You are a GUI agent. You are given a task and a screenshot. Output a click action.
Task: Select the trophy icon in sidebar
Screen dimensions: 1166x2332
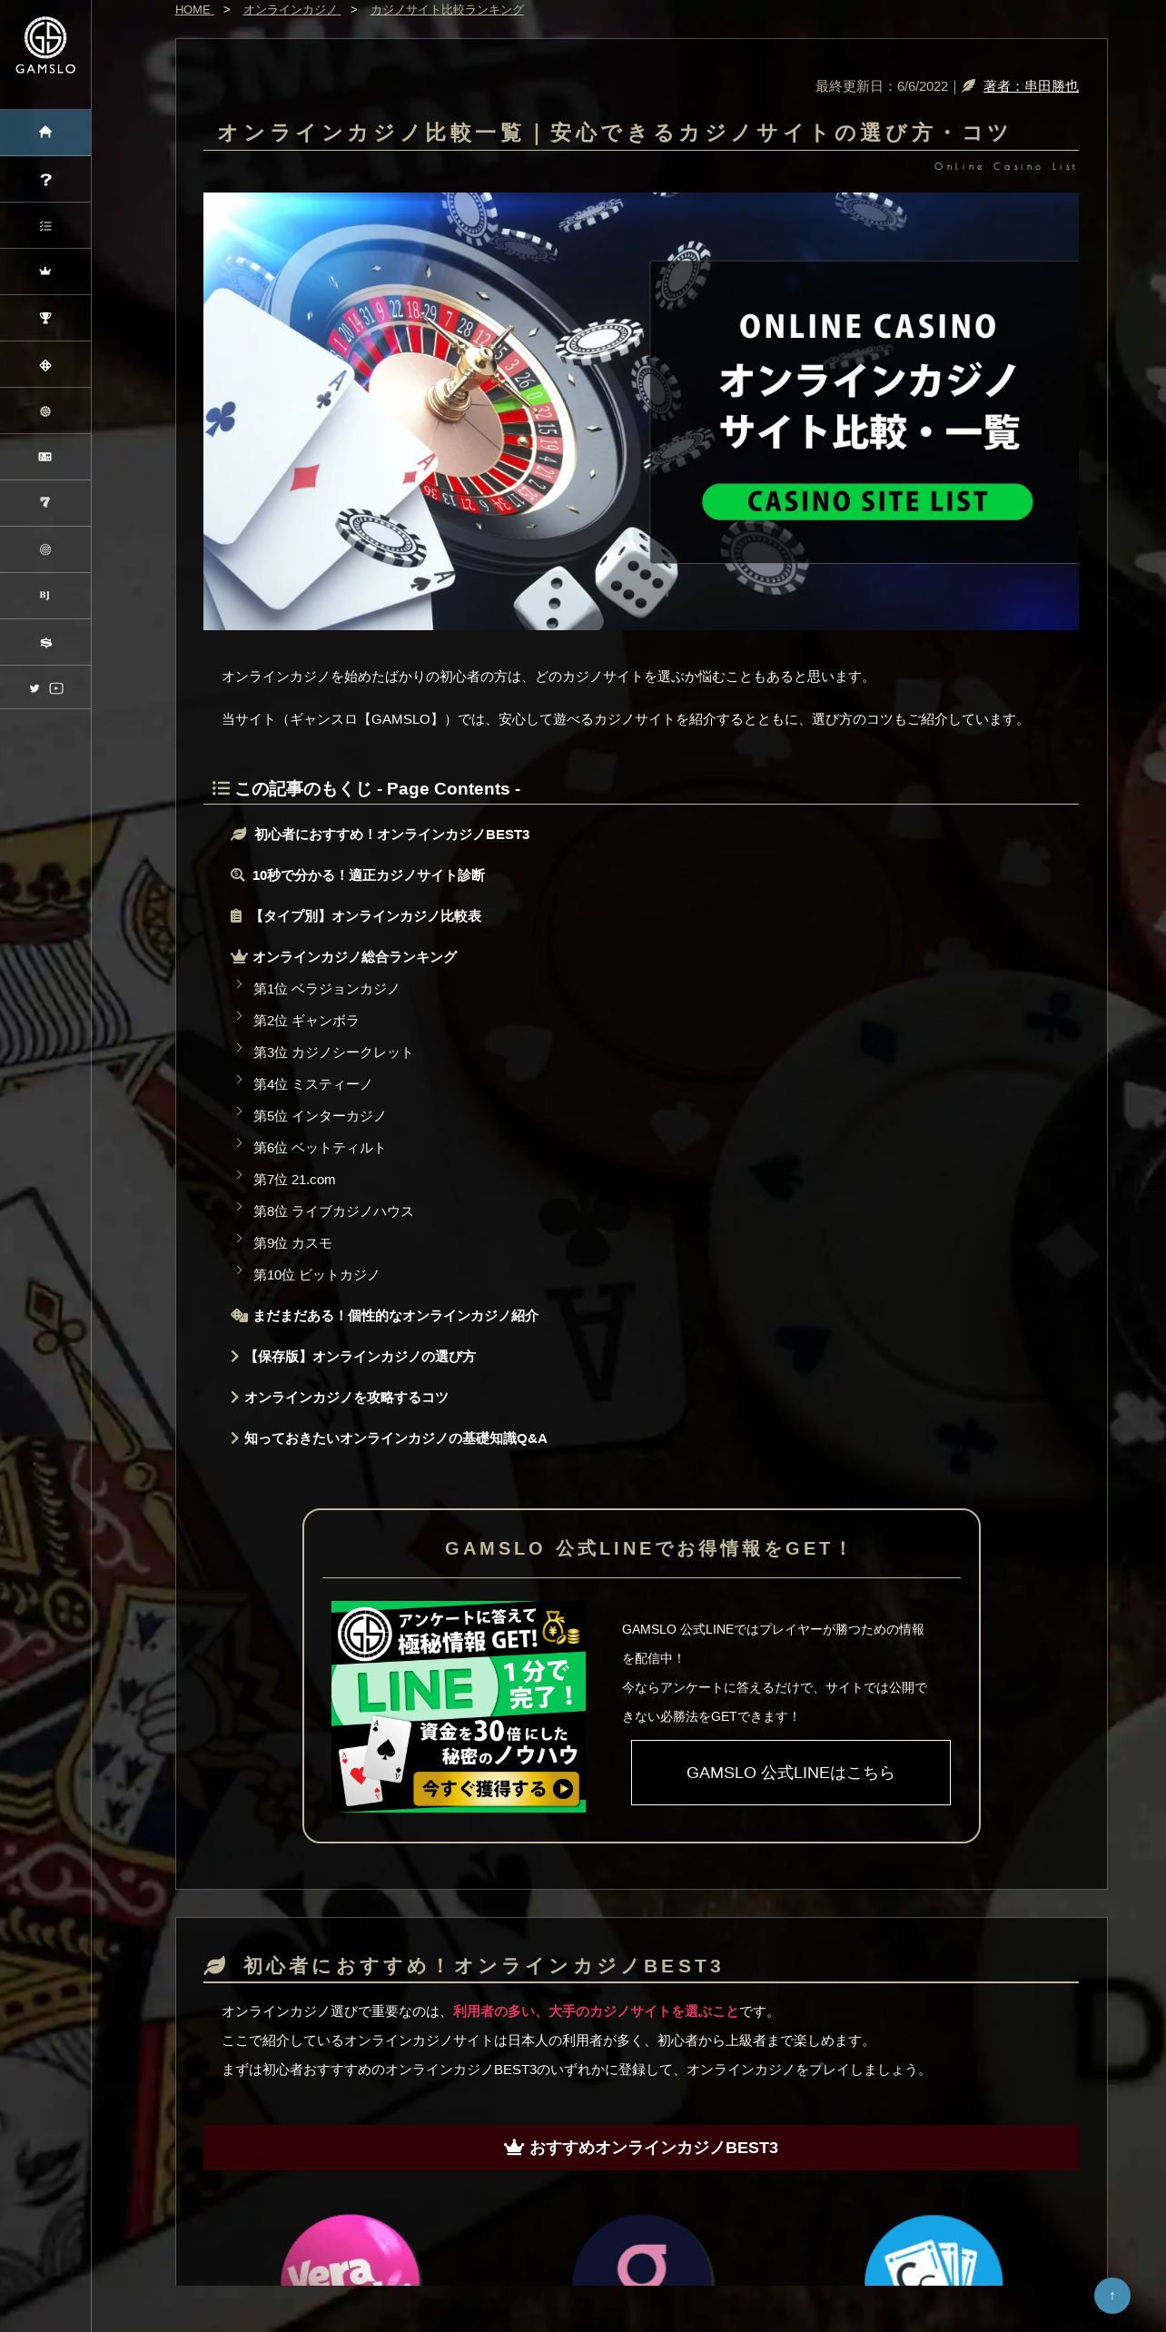pyautogui.click(x=45, y=318)
